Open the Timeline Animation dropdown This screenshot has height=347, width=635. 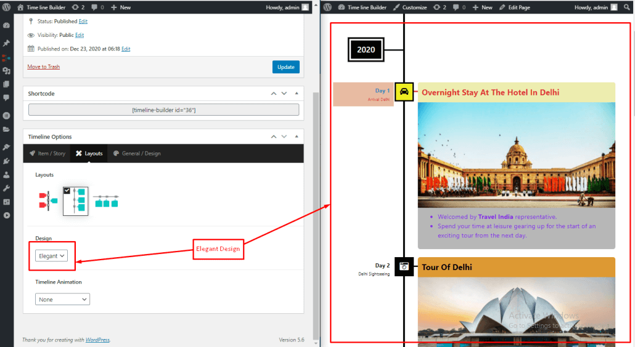tap(62, 300)
